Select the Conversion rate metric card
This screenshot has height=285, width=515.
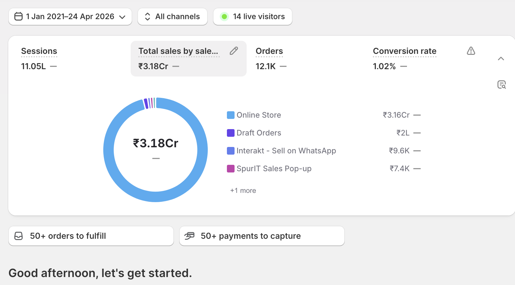tap(424, 59)
